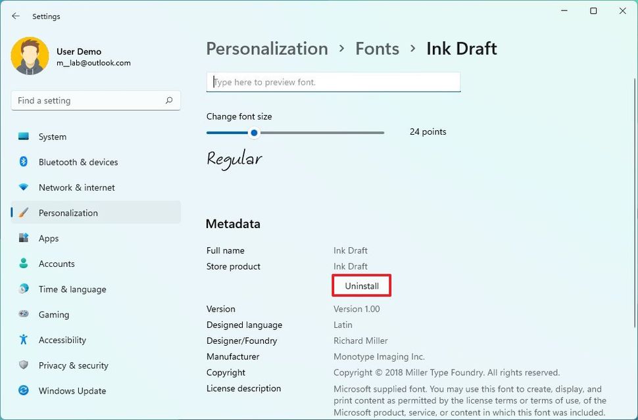Navigate back via the Fonts breadcrumb

tap(377, 48)
